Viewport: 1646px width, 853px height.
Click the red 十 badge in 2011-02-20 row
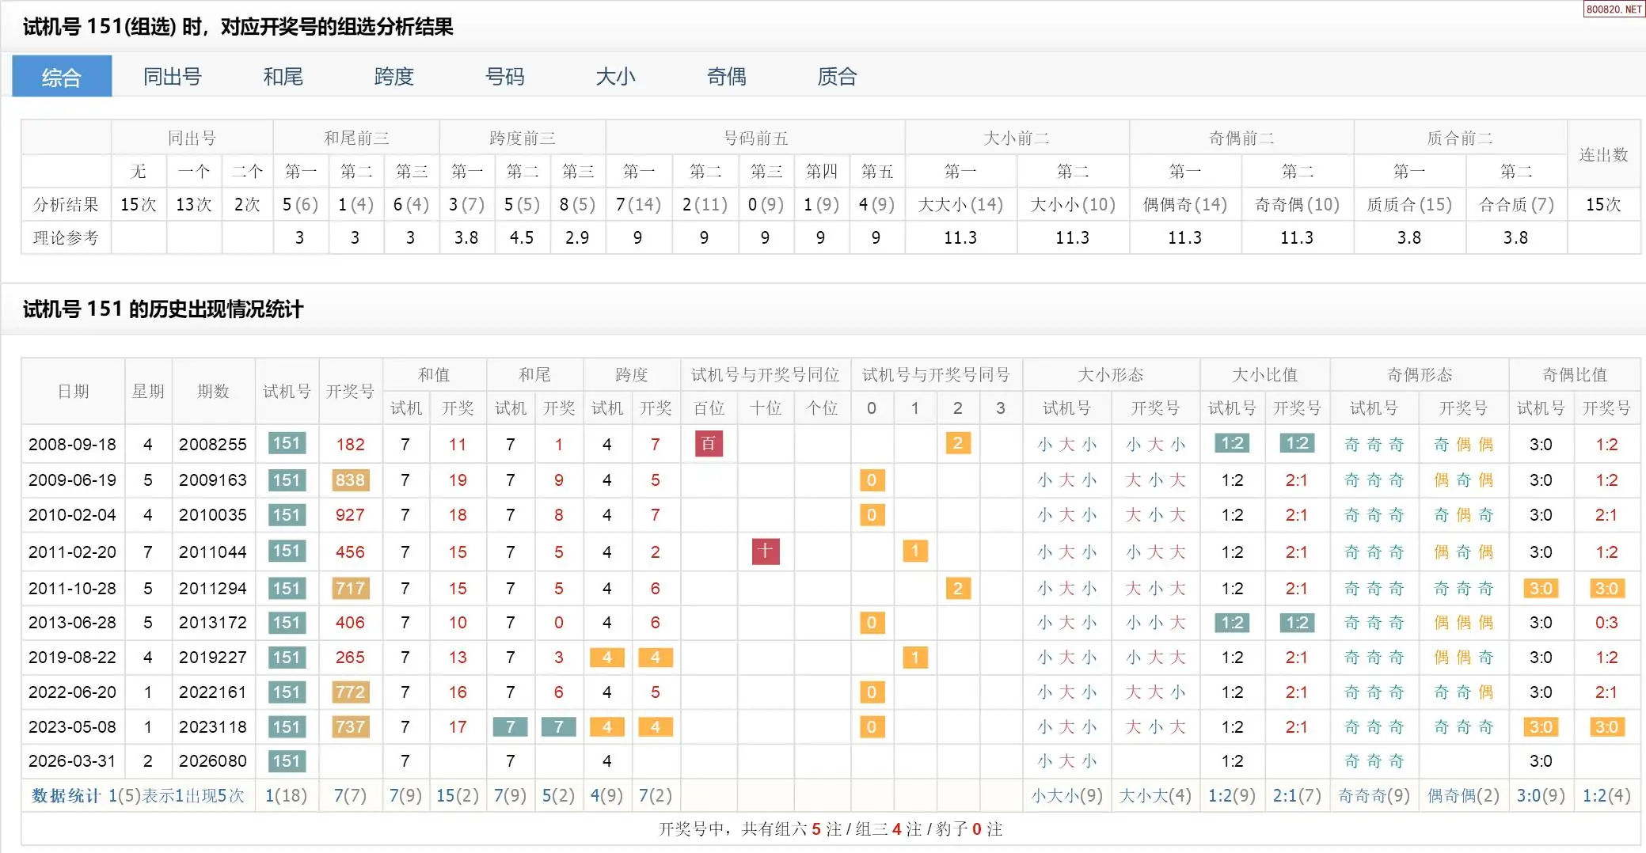click(765, 552)
